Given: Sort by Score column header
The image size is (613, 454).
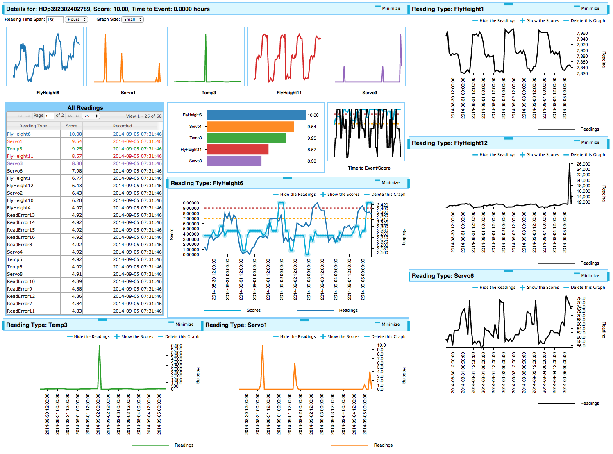Looking at the screenshot, I should coord(71,126).
